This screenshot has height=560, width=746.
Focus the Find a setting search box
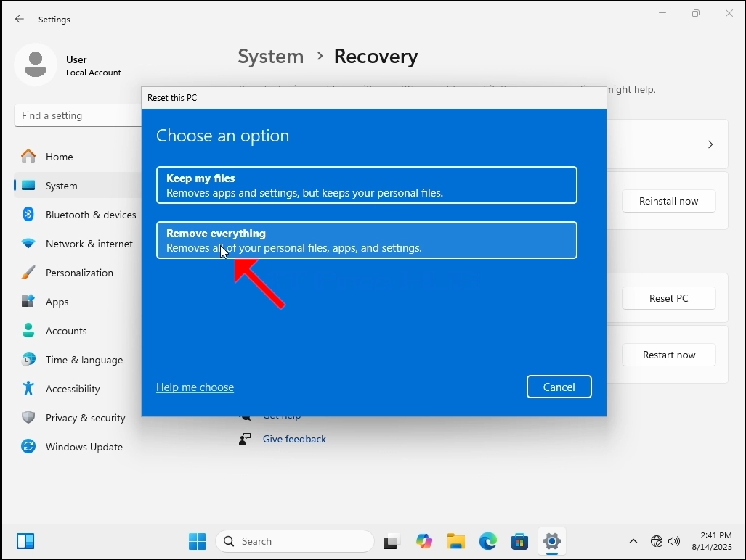pyautogui.click(x=78, y=115)
